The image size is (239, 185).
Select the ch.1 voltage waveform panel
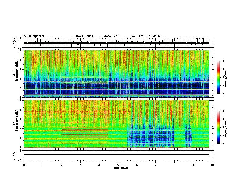point(119,43)
